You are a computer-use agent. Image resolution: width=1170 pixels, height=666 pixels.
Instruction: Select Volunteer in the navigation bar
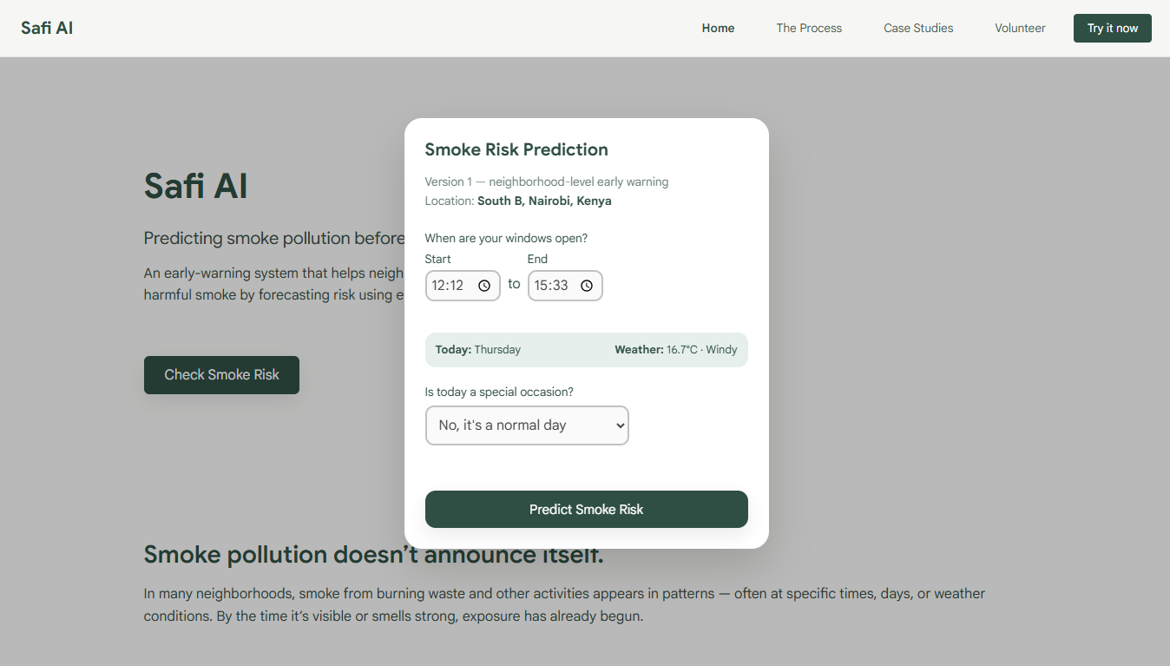(x=1020, y=28)
